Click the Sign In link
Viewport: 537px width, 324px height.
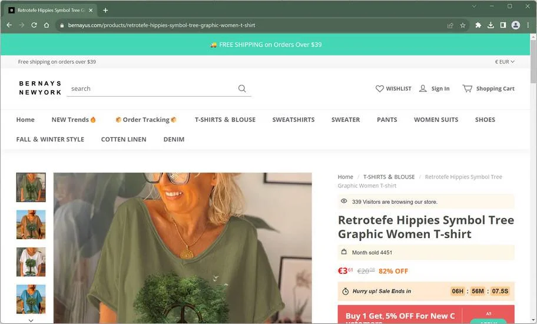[x=440, y=89]
